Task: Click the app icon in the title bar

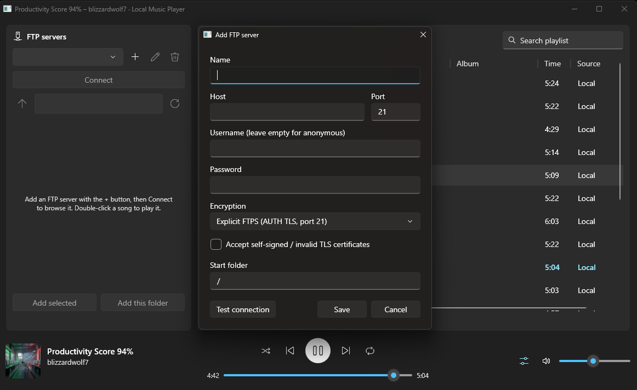Action: pyautogui.click(x=7, y=9)
